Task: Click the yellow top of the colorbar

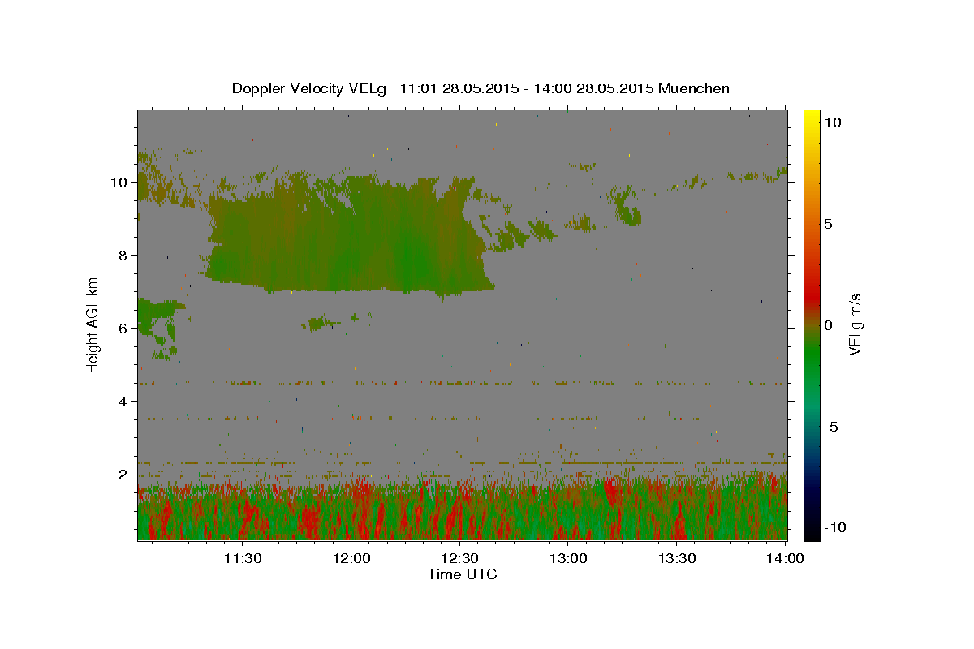Action: (x=811, y=115)
